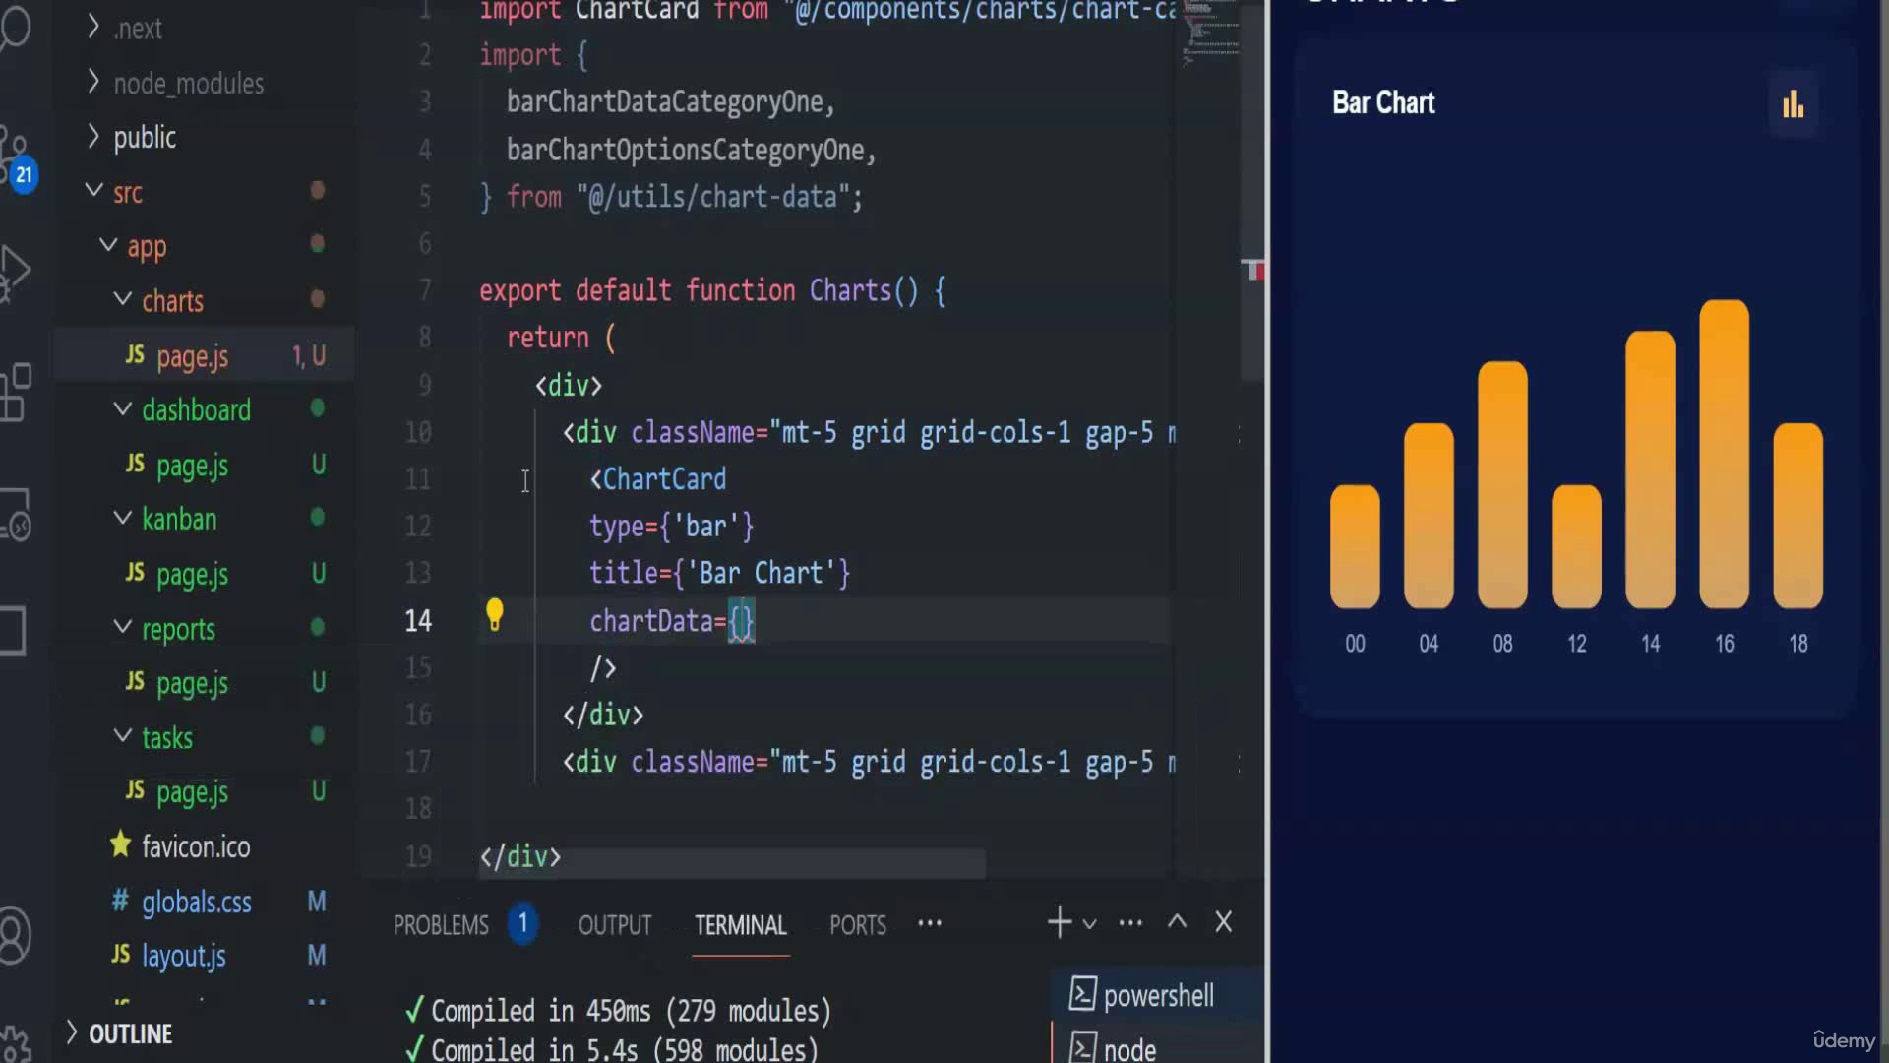Click the orange bar labeled 12 in chart
Image resolution: width=1889 pixels, height=1063 pixels.
[1576, 546]
